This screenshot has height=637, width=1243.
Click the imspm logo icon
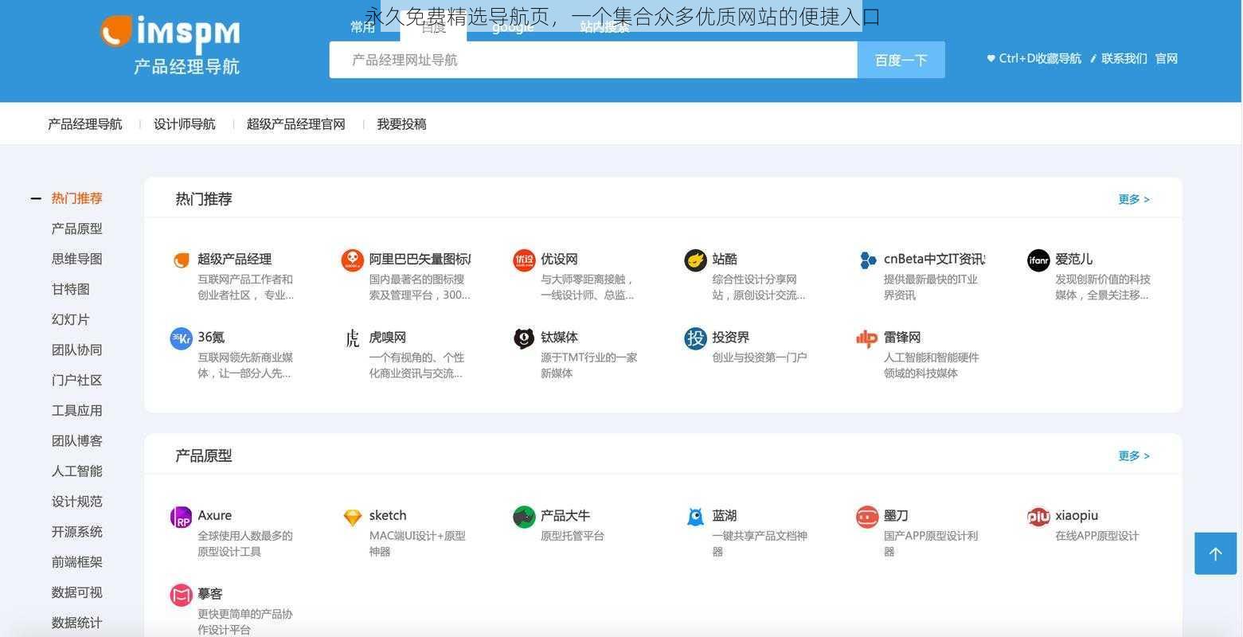tap(116, 31)
